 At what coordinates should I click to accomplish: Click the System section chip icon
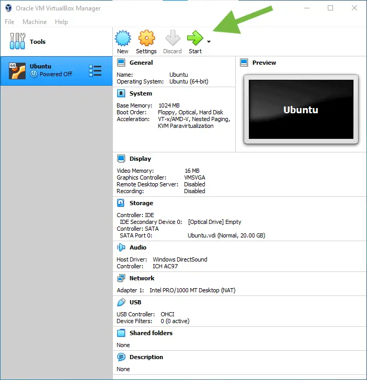[x=121, y=93]
